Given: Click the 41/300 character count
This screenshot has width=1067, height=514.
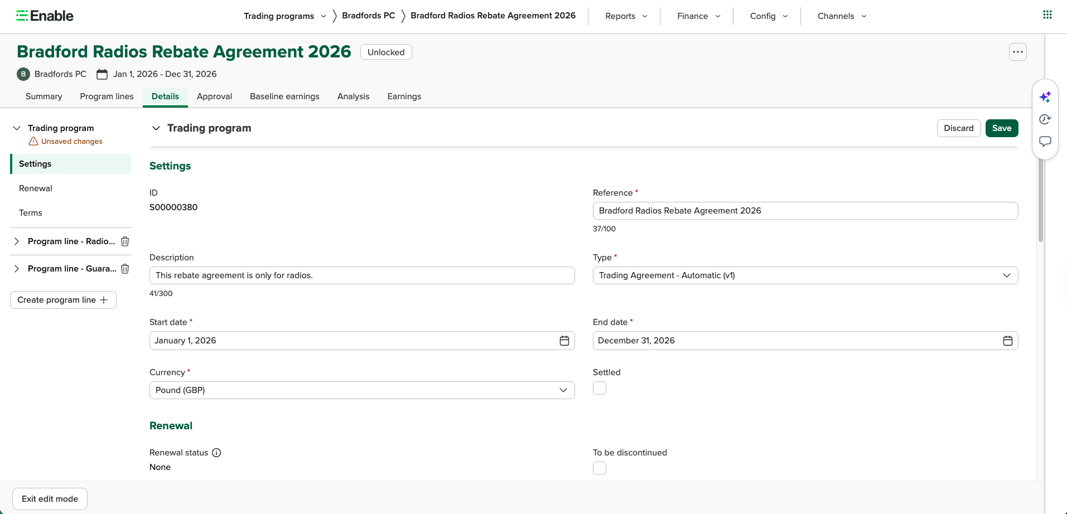Looking at the screenshot, I should tap(161, 293).
